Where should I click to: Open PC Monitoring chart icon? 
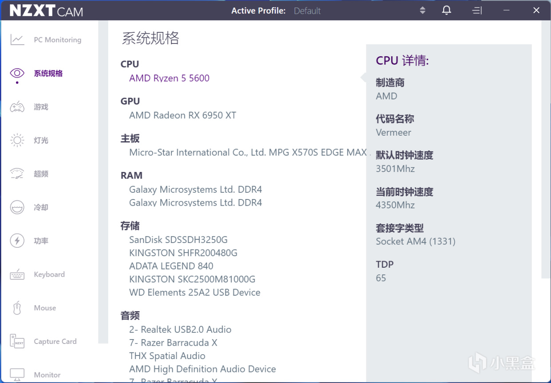17,40
